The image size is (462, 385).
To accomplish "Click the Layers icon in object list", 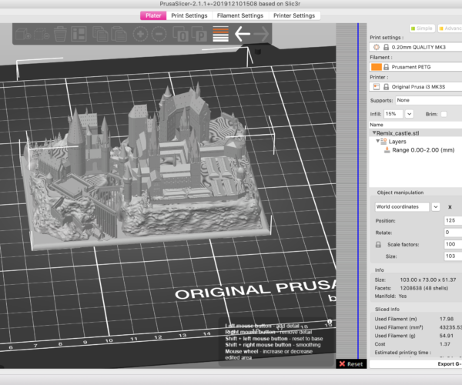I will 383,142.
